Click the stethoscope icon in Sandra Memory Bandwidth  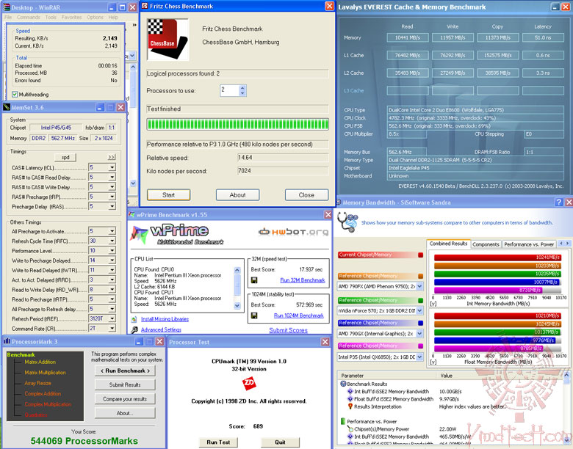[x=347, y=222]
